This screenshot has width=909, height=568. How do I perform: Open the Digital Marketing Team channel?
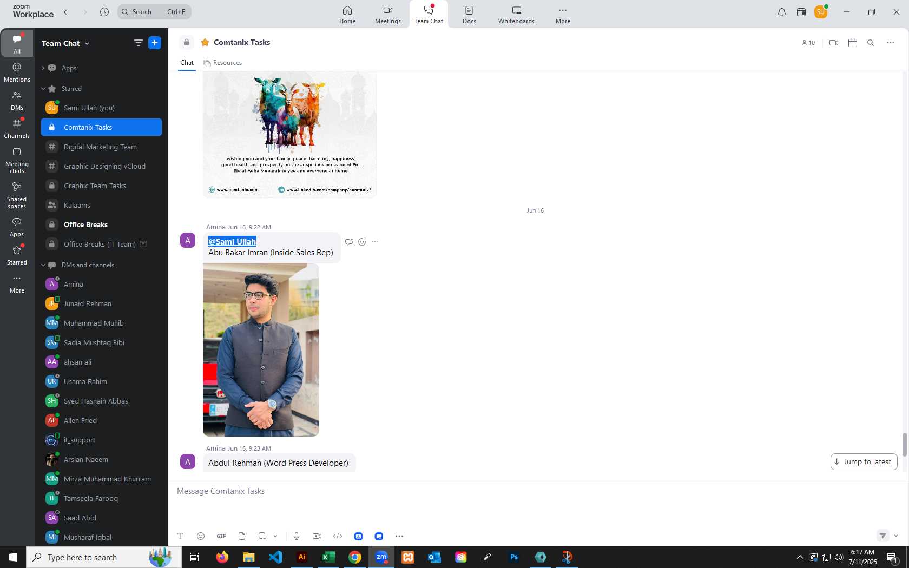[x=101, y=147]
